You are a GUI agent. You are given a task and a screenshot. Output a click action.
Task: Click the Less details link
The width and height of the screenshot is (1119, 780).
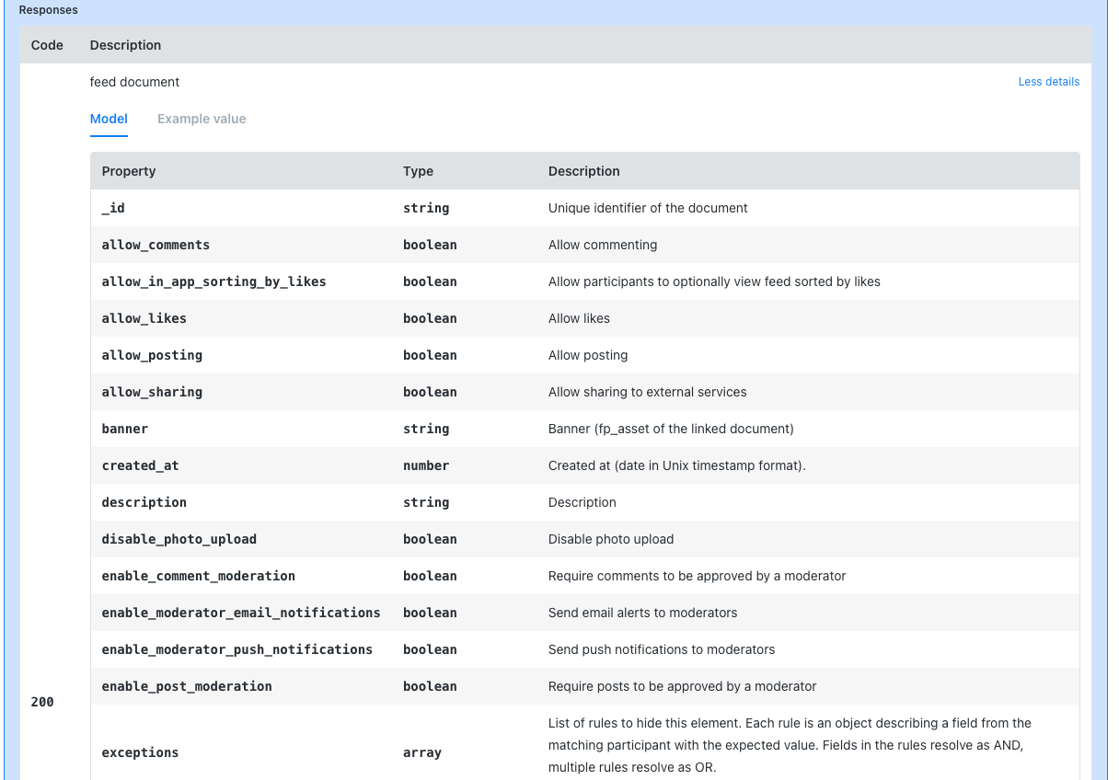(1048, 82)
